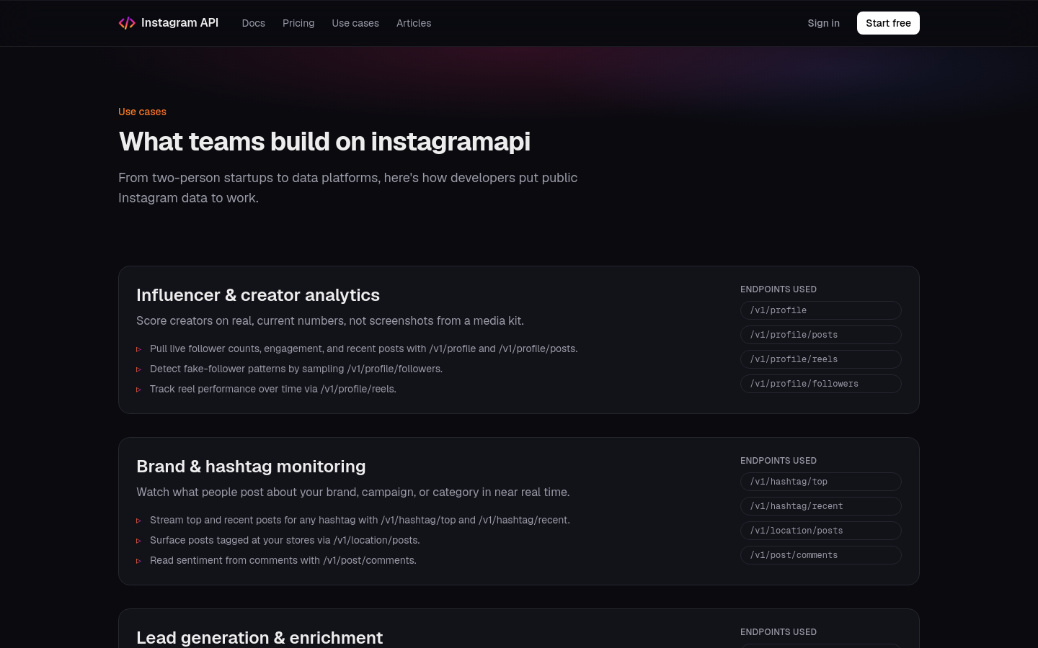The width and height of the screenshot is (1038, 648).
Task: Click ENDPOINTS USED label in Influencer card
Action: pyautogui.click(x=778, y=289)
